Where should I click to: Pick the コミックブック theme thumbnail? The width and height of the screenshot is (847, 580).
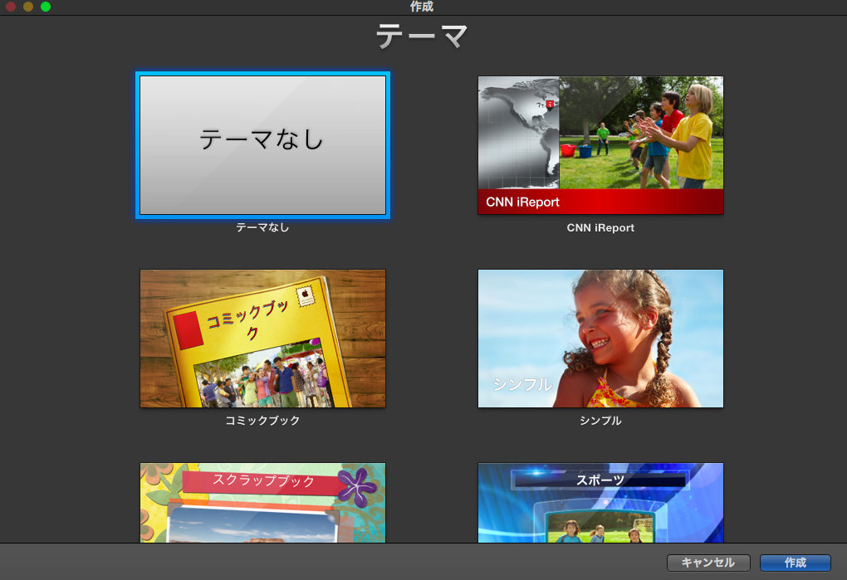pyautogui.click(x=262, y=339)
